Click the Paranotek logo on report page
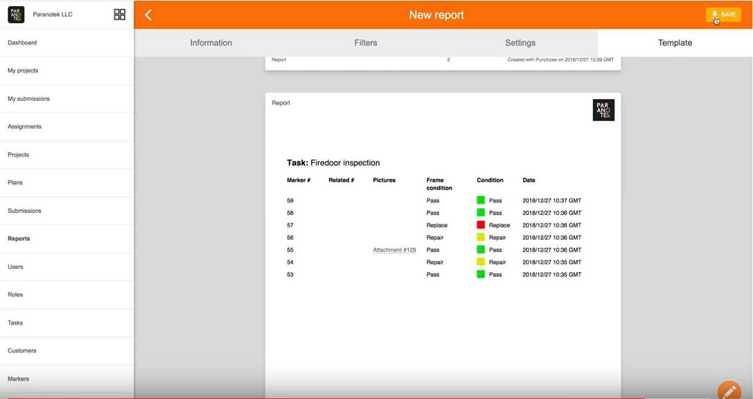The image size is (753, 399). click(603, 110)
